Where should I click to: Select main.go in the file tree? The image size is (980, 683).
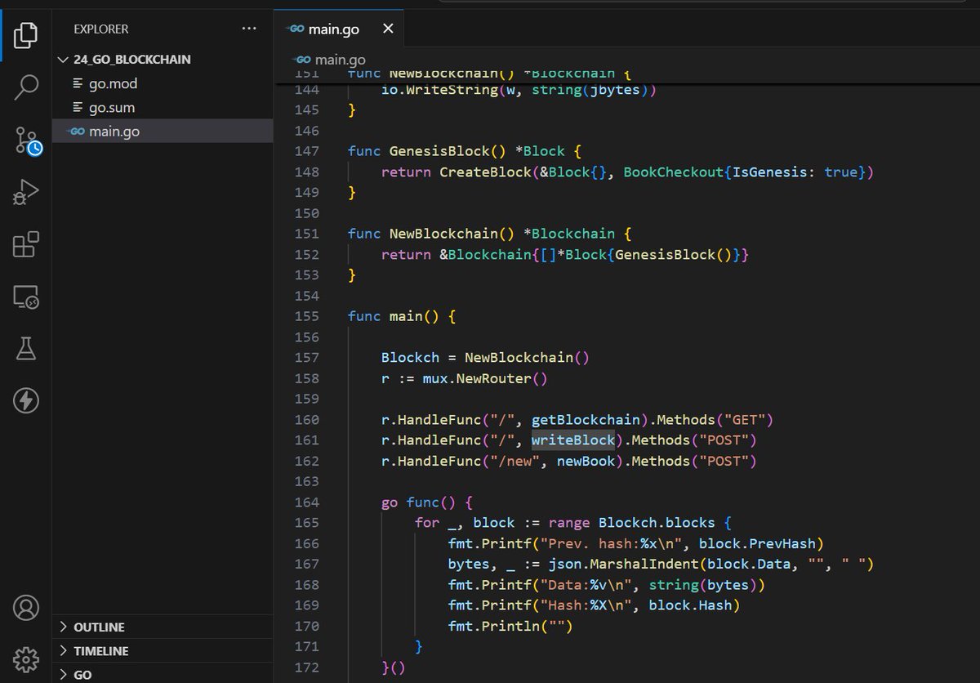click(x=163, y=131)
